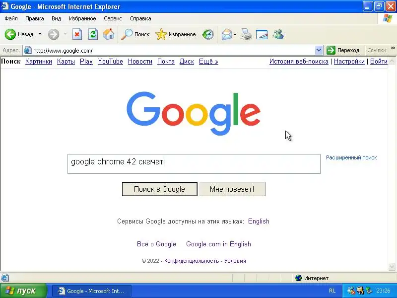Refresh the page with green arrows icon
The height and width of the screenshot is (298, 397).
[93, 34]
